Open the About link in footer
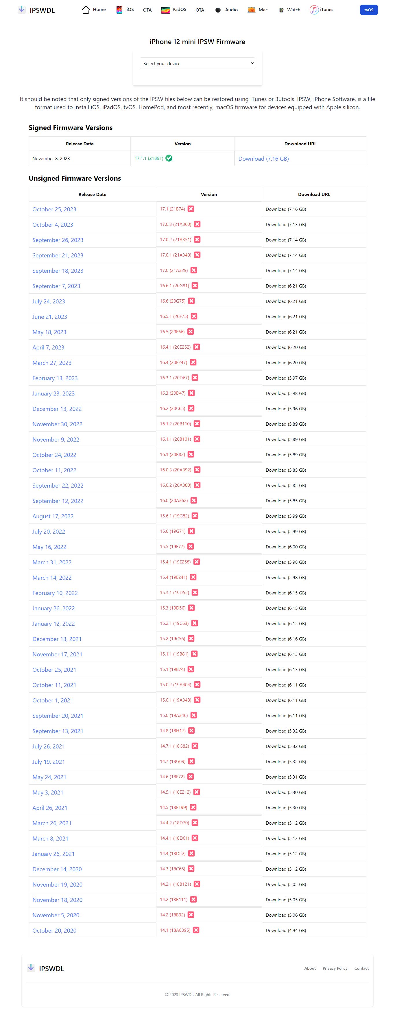 (x=310, y=968)
